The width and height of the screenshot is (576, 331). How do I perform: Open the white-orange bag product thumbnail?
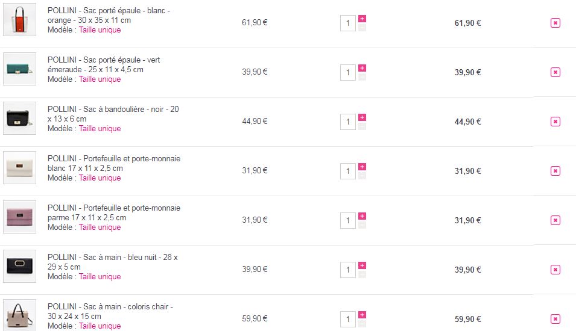point(19,20)
